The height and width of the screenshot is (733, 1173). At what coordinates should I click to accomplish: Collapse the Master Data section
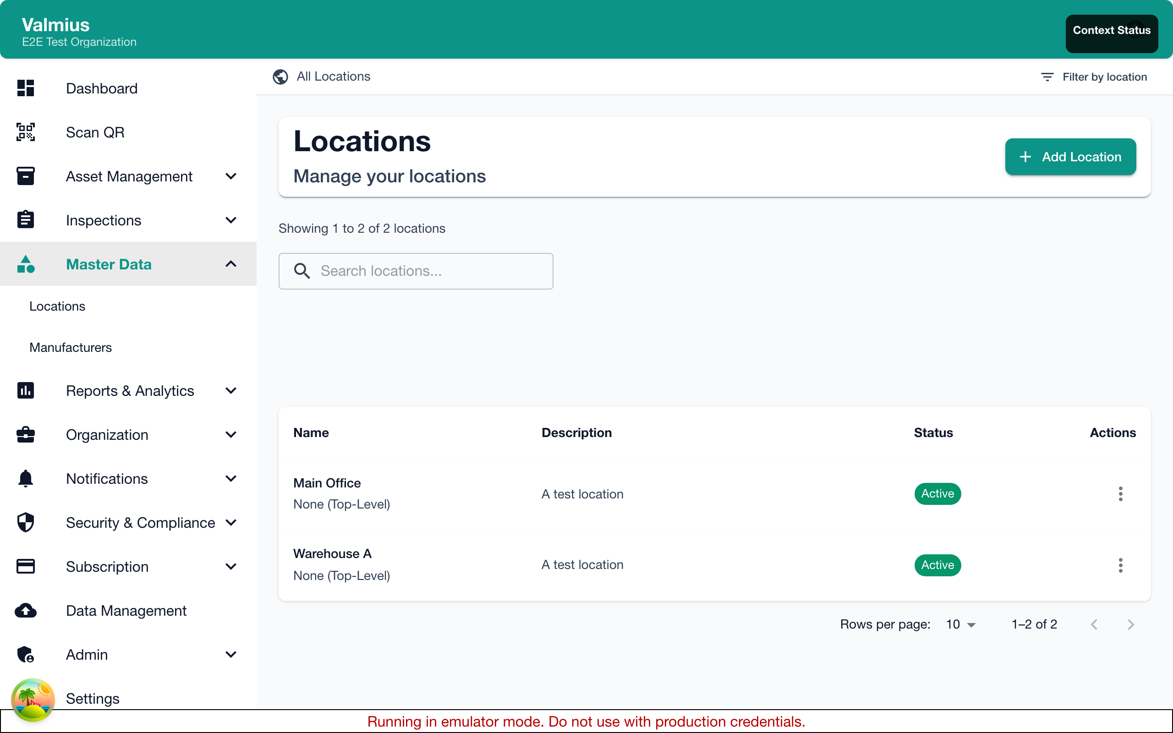coord(231,264)
